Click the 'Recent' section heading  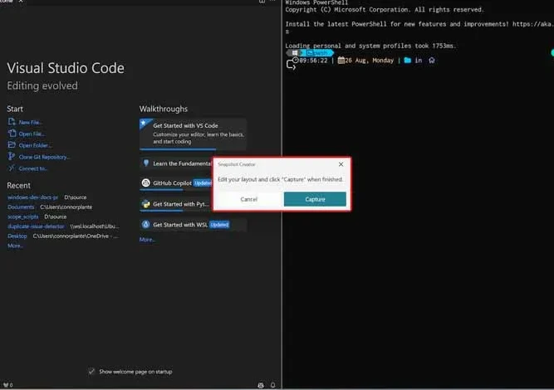(x=19, y=185)
